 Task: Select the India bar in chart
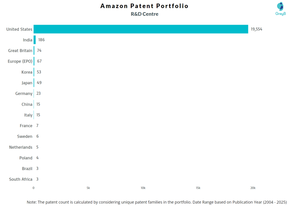click(x=35, y=40)
